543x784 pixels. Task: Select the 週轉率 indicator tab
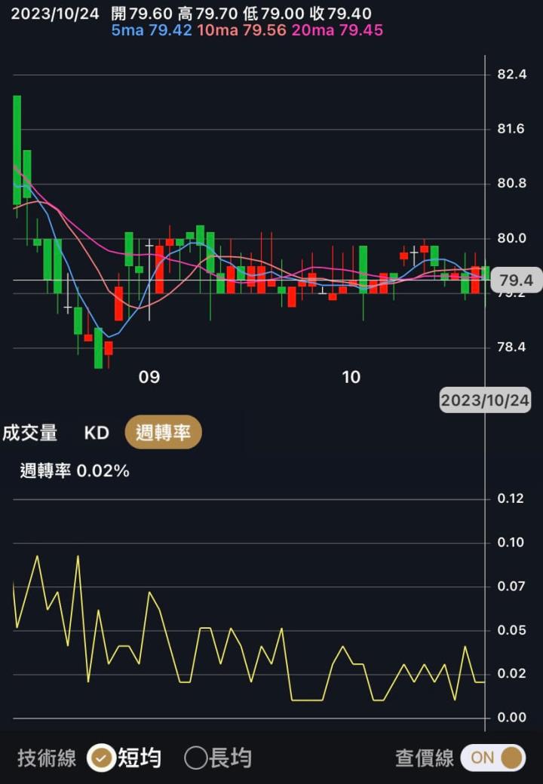[x=163, y=432]
